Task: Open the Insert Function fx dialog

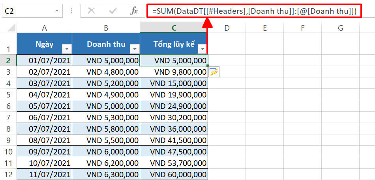Action: tap(134, 11)
